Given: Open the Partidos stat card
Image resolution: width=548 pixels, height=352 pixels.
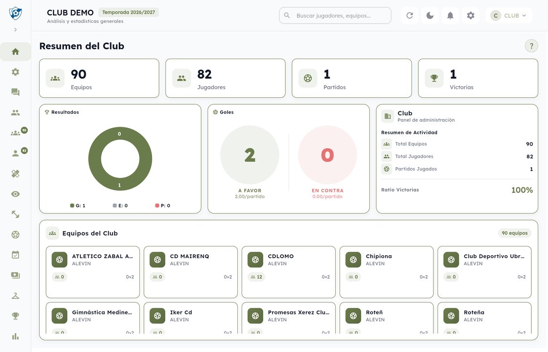Looking at the screenshot, I should click(352, 78).
